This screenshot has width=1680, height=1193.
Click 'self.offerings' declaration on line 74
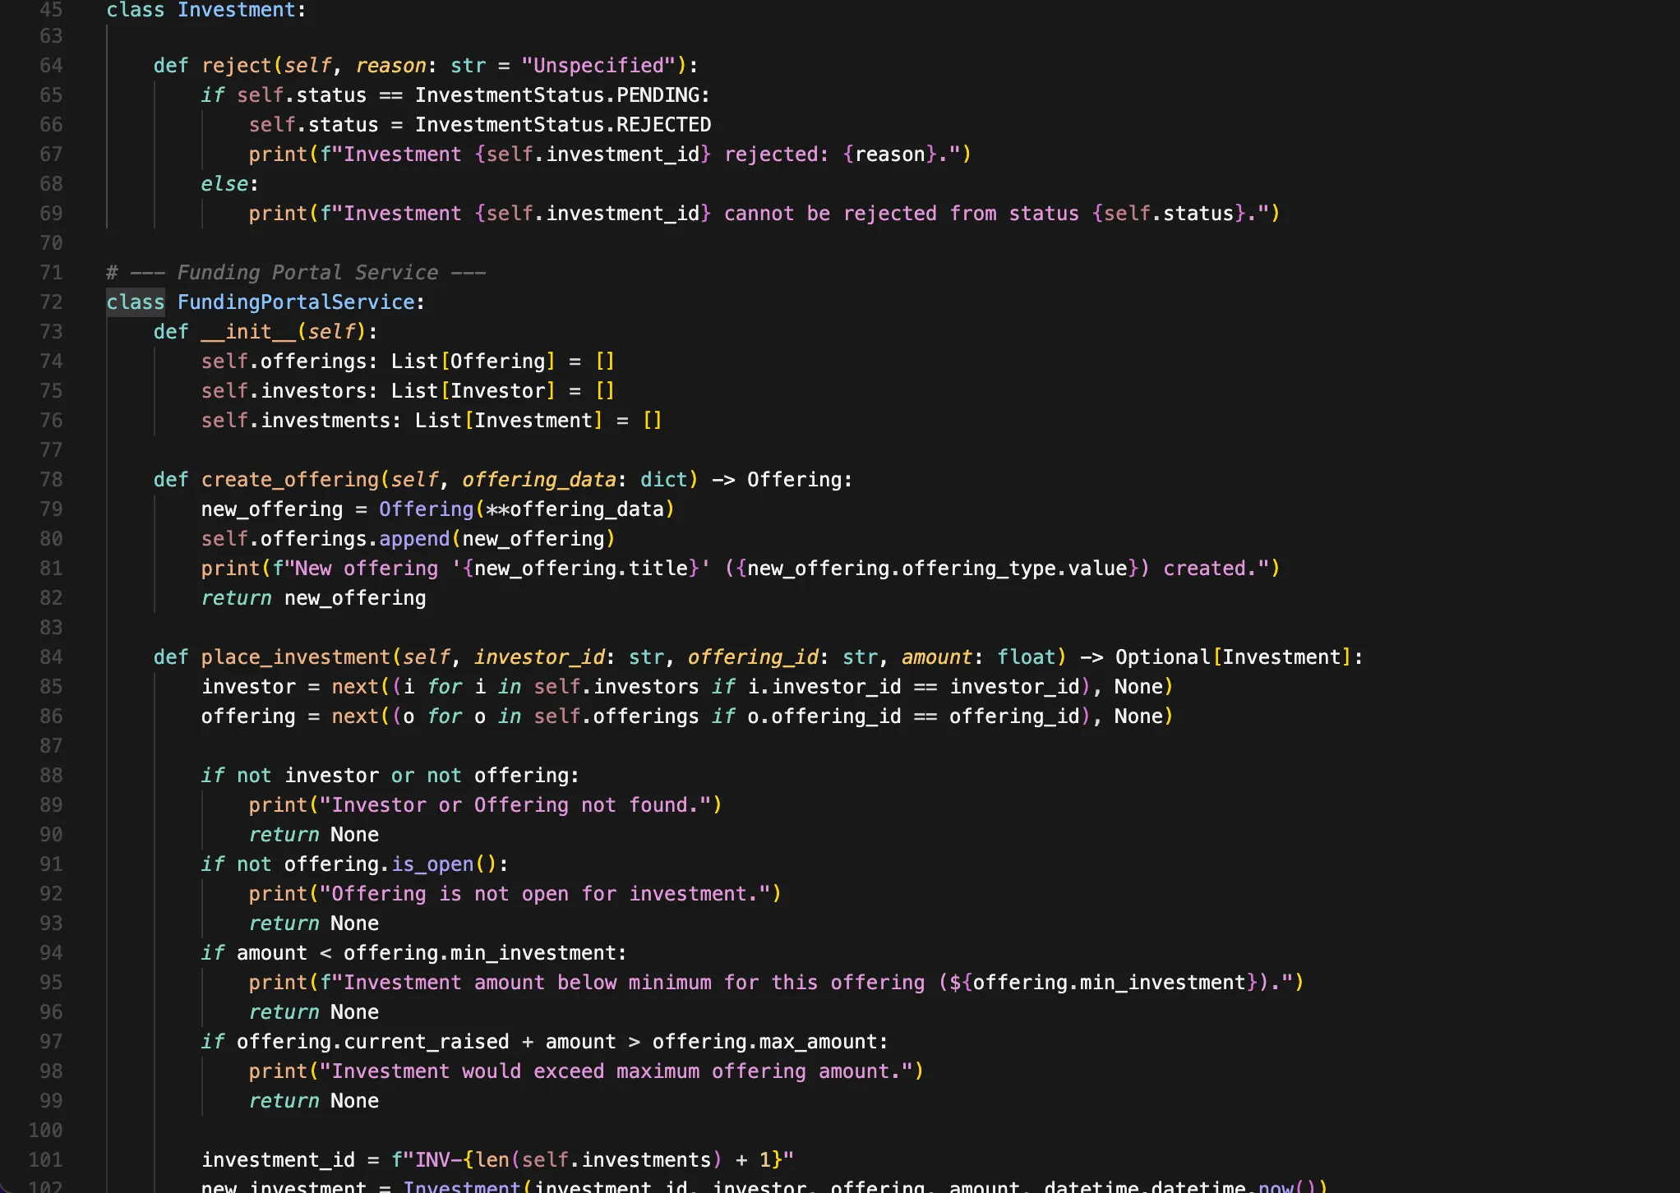click(284, 362)
